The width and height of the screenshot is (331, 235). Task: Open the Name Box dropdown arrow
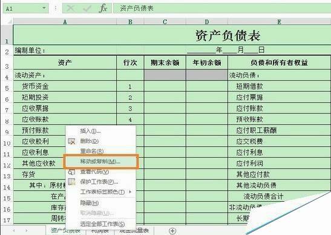tap(44, 8)
